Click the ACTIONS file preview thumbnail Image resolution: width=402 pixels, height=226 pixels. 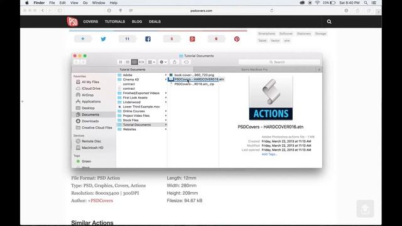point(271,98)
